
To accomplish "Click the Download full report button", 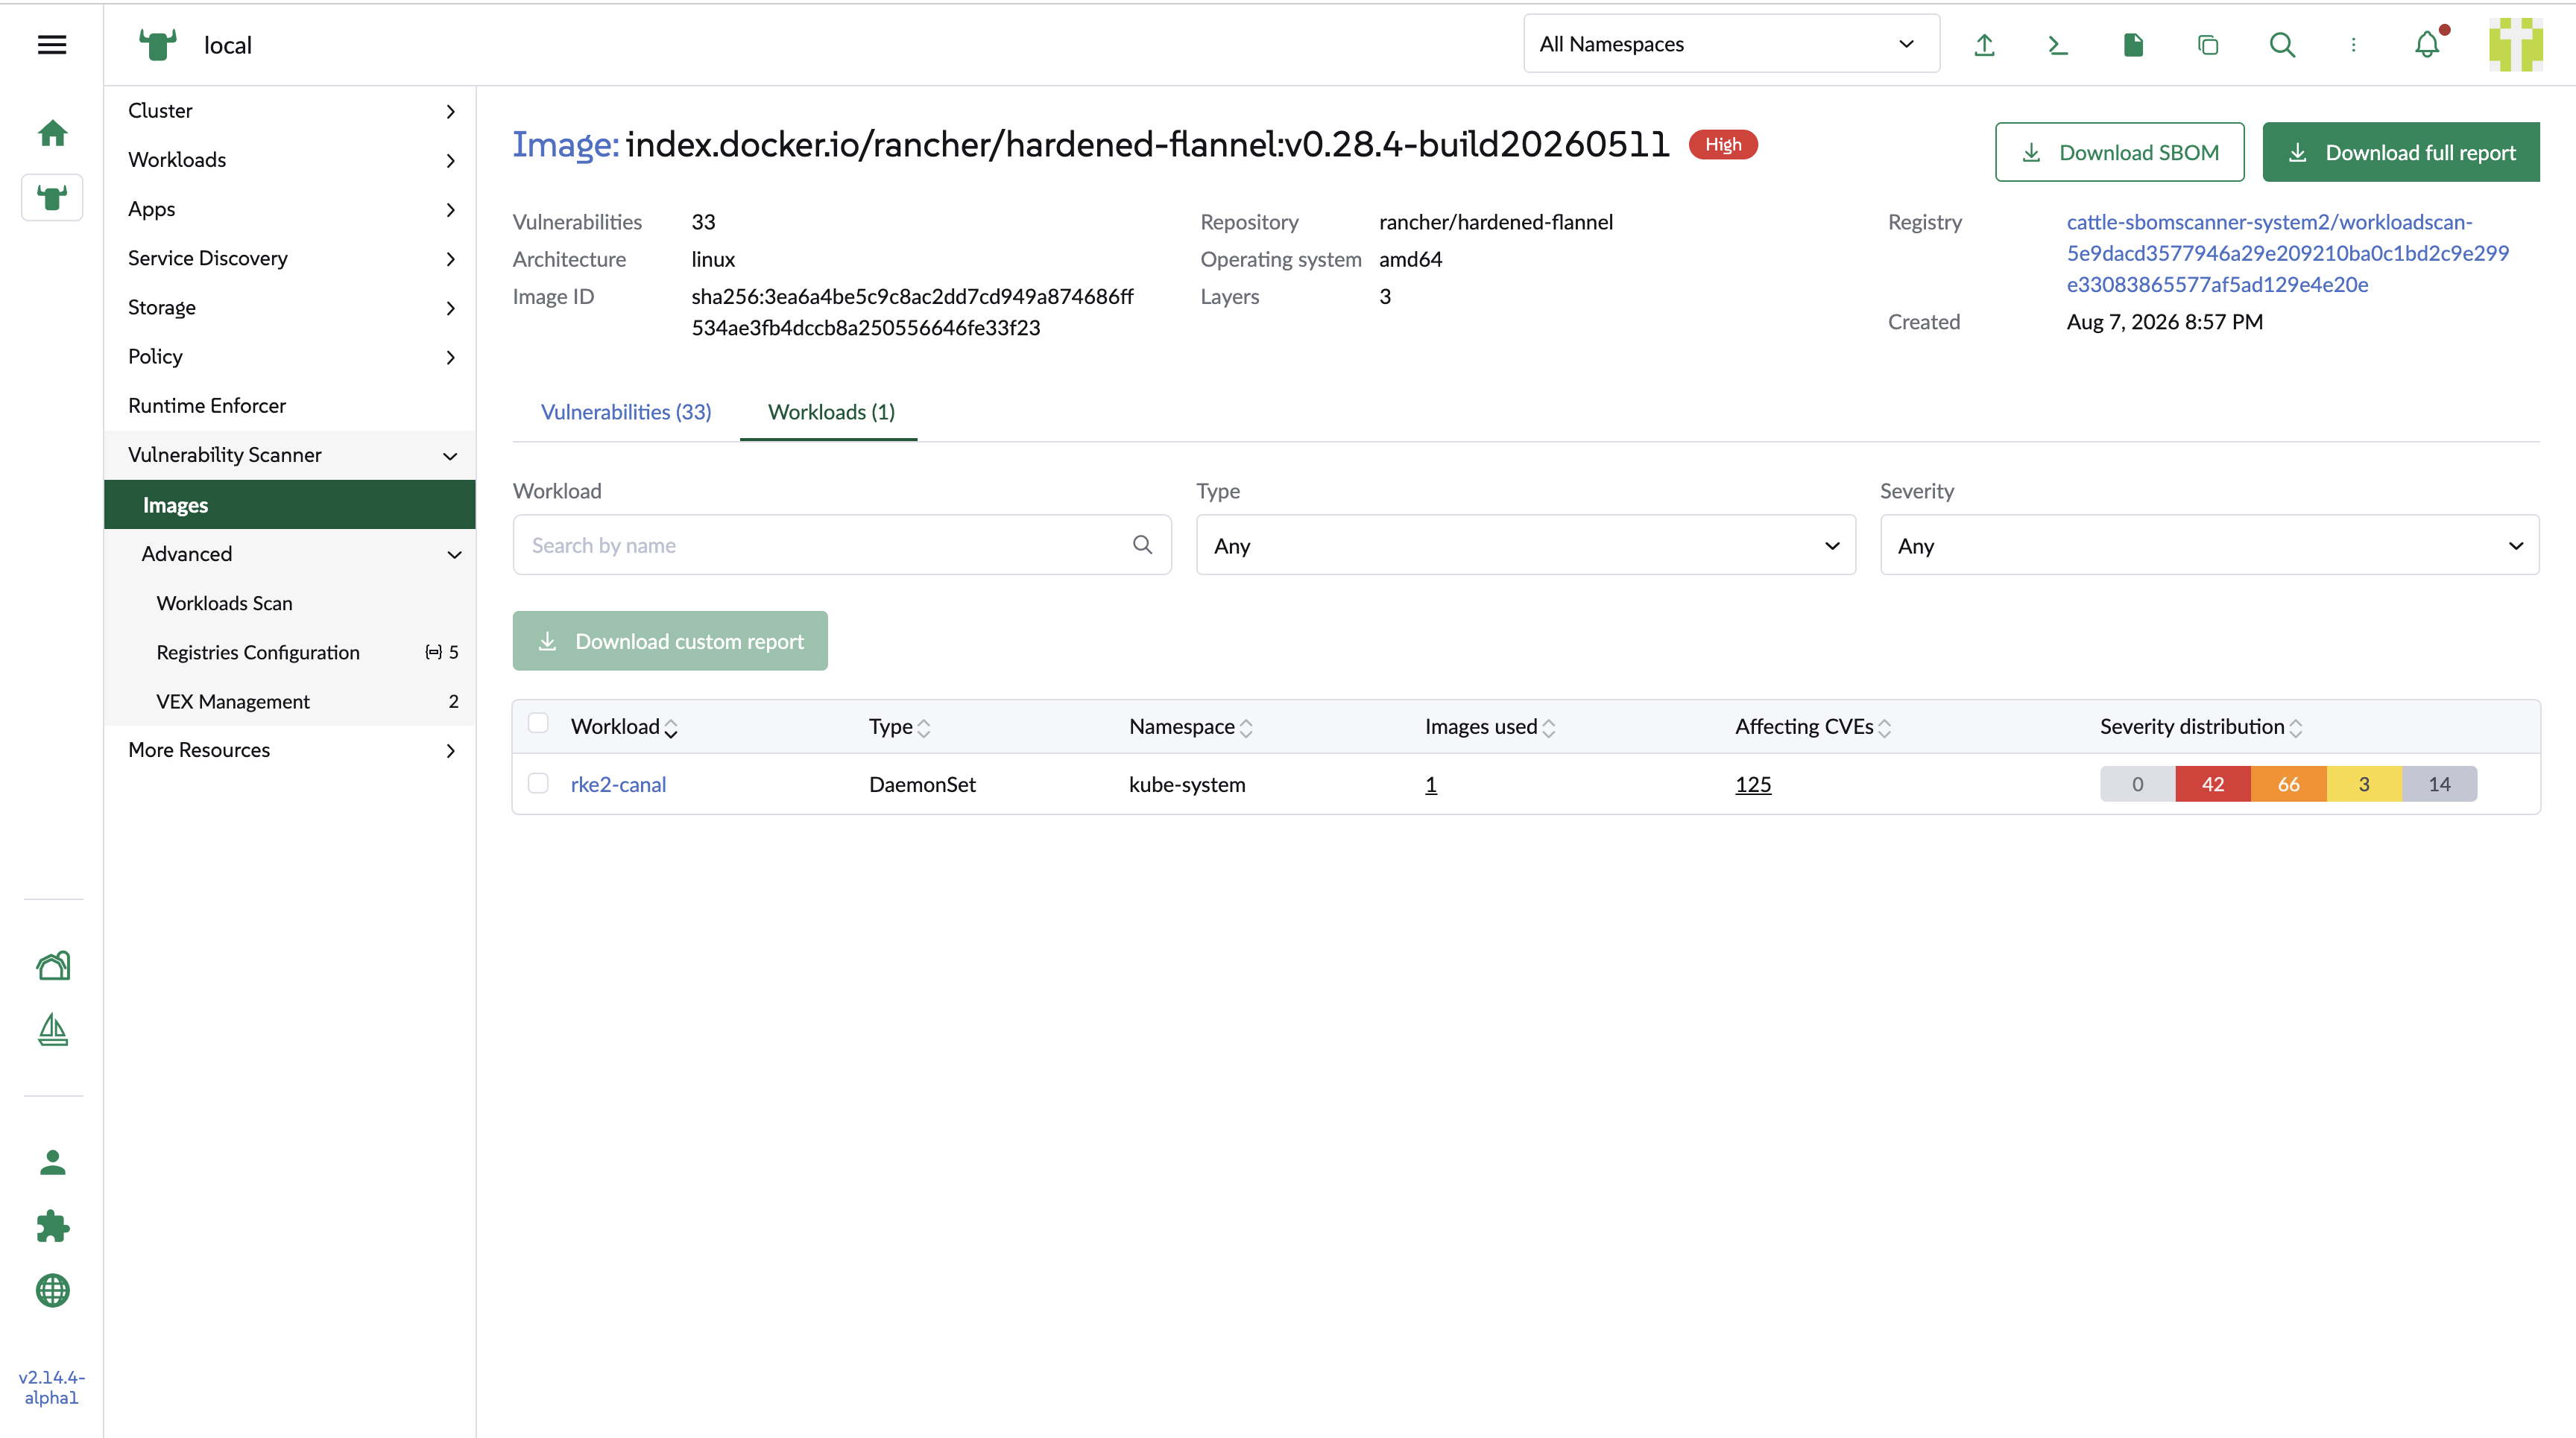I will [2401, 152].
